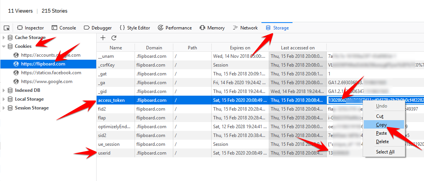Open https://www.google.com cookies
This screenshot has width=424, height=181.
pyautogui.click(x=46, y=82)
